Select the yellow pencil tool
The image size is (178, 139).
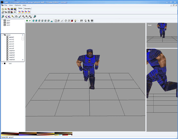(x=13, y=17)
